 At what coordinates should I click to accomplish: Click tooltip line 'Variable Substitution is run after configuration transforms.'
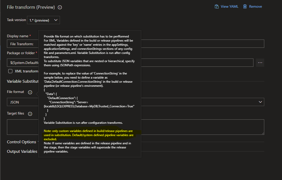click(x=83, y=123)
